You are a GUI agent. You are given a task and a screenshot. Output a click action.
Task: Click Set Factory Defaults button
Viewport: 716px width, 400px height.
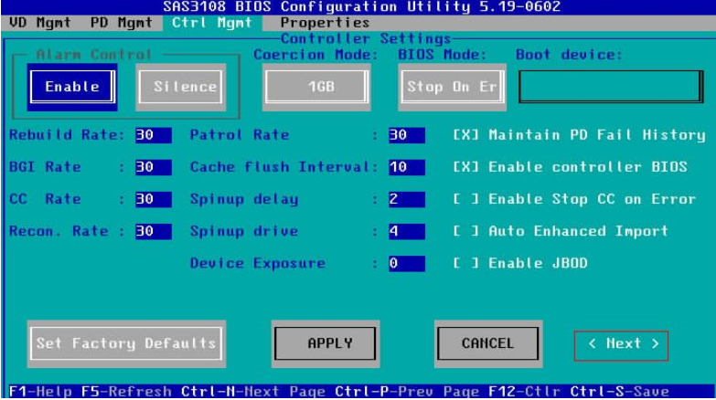[x=126, y=343]
